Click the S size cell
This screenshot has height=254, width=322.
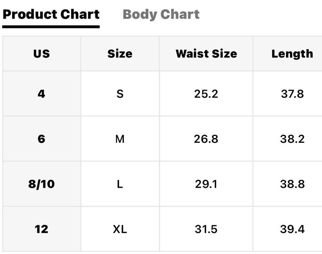click(120, 94)
